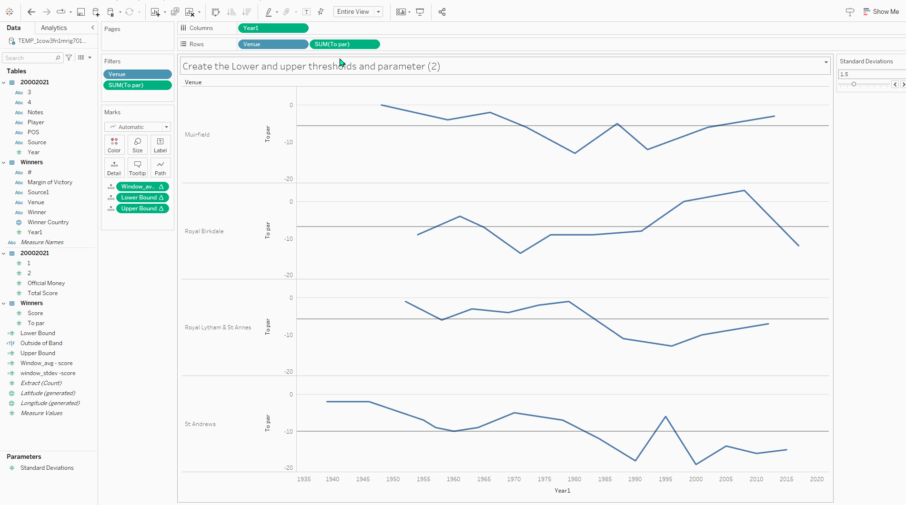This screenshot has height=505, width=906.
Task: Enter Presentation Mode
Action: [x=420, y=12]
